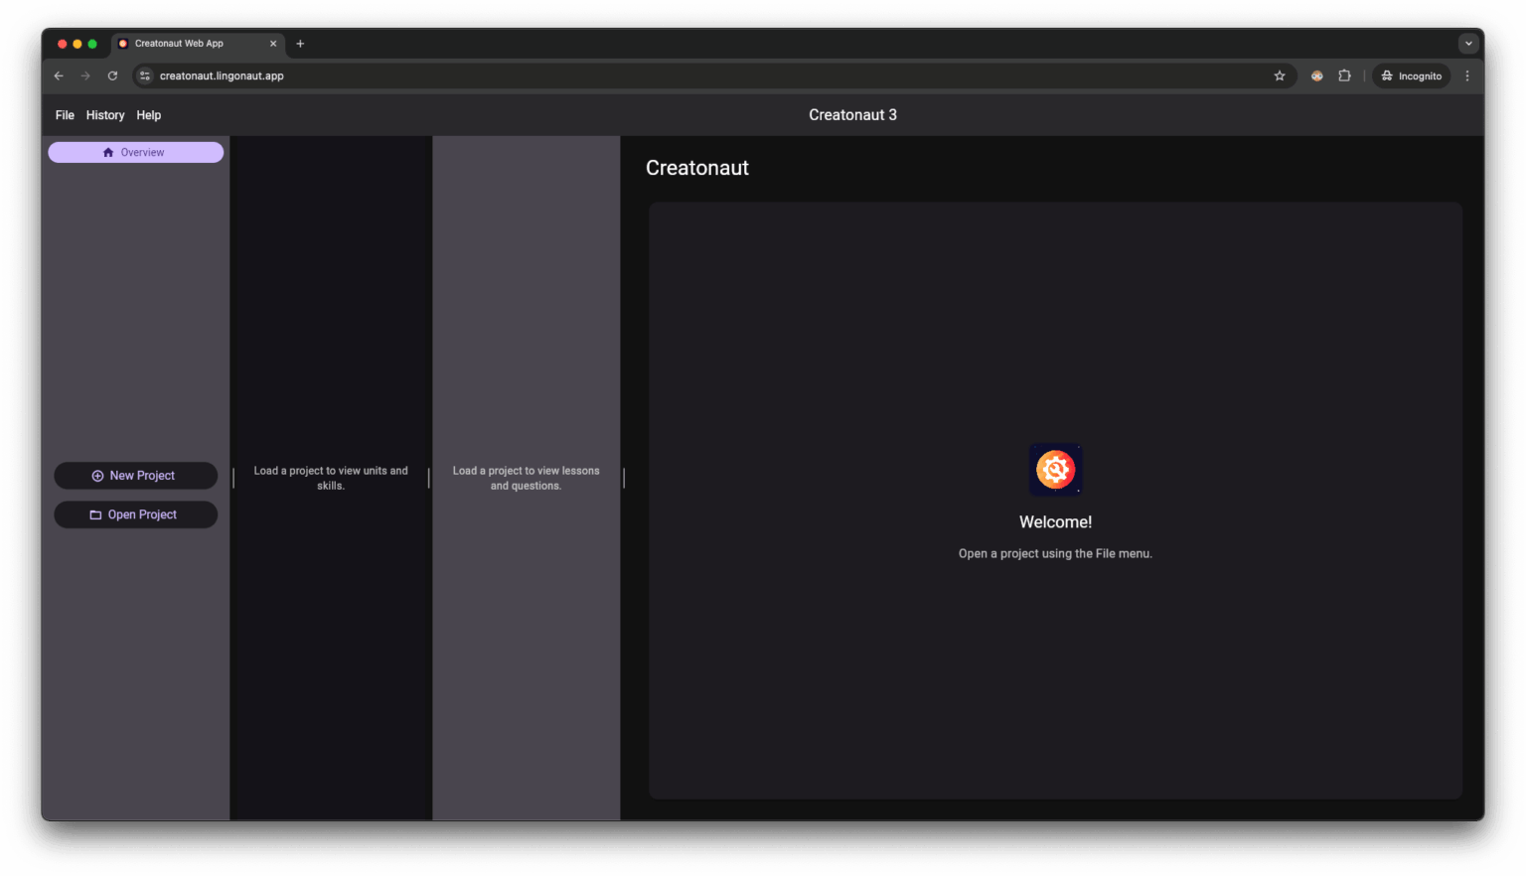Click the folder icon on Open Project

[95, 514]
